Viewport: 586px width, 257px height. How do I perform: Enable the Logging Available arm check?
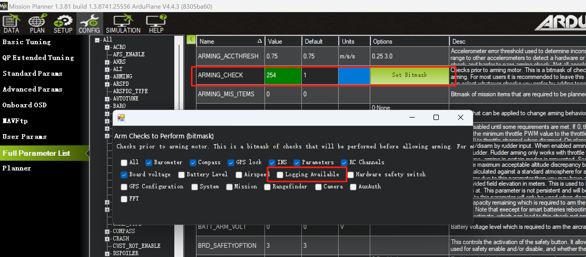click(280, 175)
